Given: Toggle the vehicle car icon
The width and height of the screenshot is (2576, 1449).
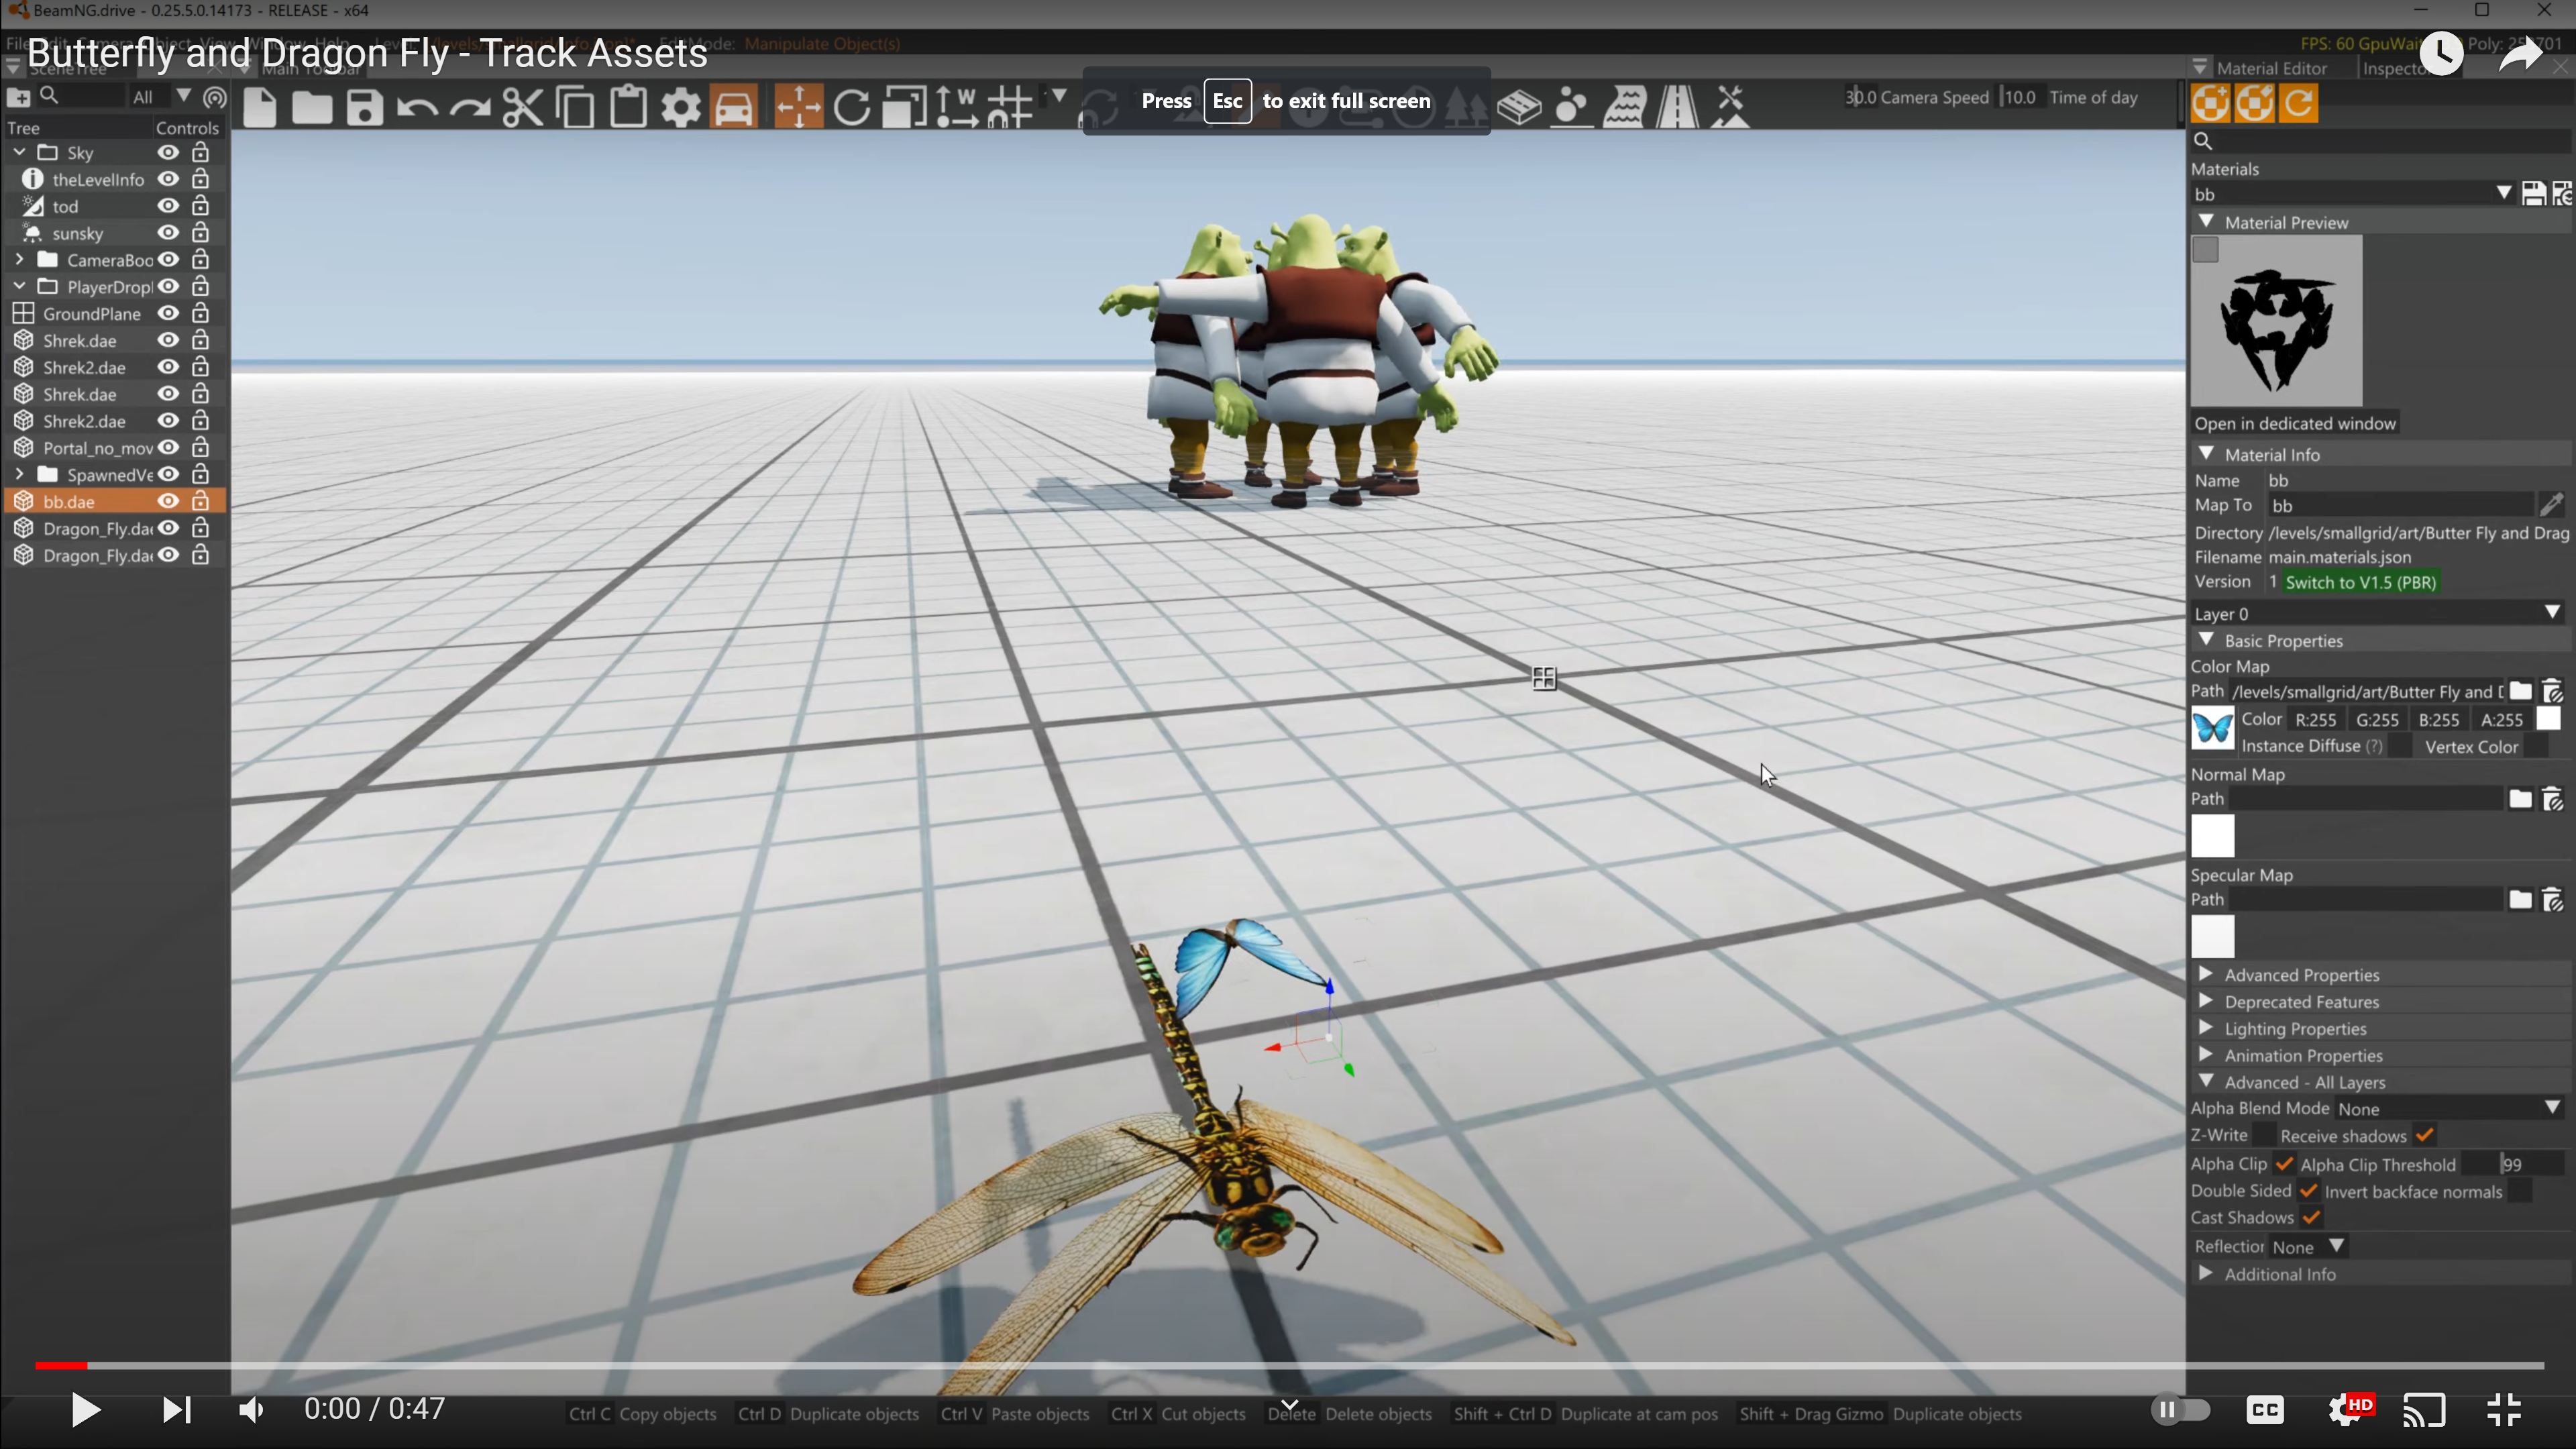Looking at the screenshot, I should pyautogui.click(x=734, y=107).
